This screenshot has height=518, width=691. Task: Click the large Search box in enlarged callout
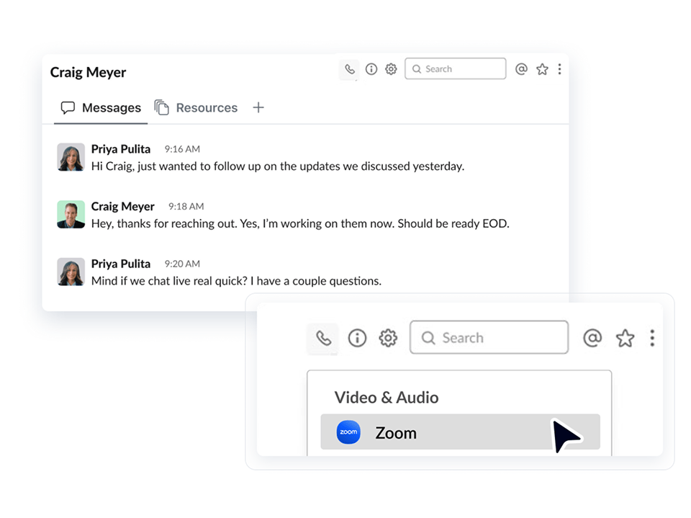pyautogui.click(x=489, y=338)
